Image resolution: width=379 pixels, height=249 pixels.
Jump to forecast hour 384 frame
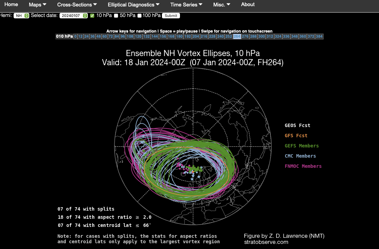(x=319, y=36)
